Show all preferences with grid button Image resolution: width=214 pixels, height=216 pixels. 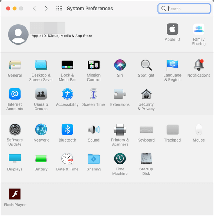[59, 9]
